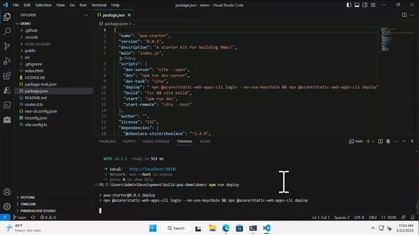This screenshot has width=419, height=235.
Task: Open the Explorer view in activity bar
Action: [x=7, y=17]
